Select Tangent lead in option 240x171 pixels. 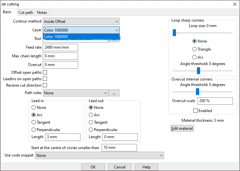pyautogui.click(x=34, y=122)
